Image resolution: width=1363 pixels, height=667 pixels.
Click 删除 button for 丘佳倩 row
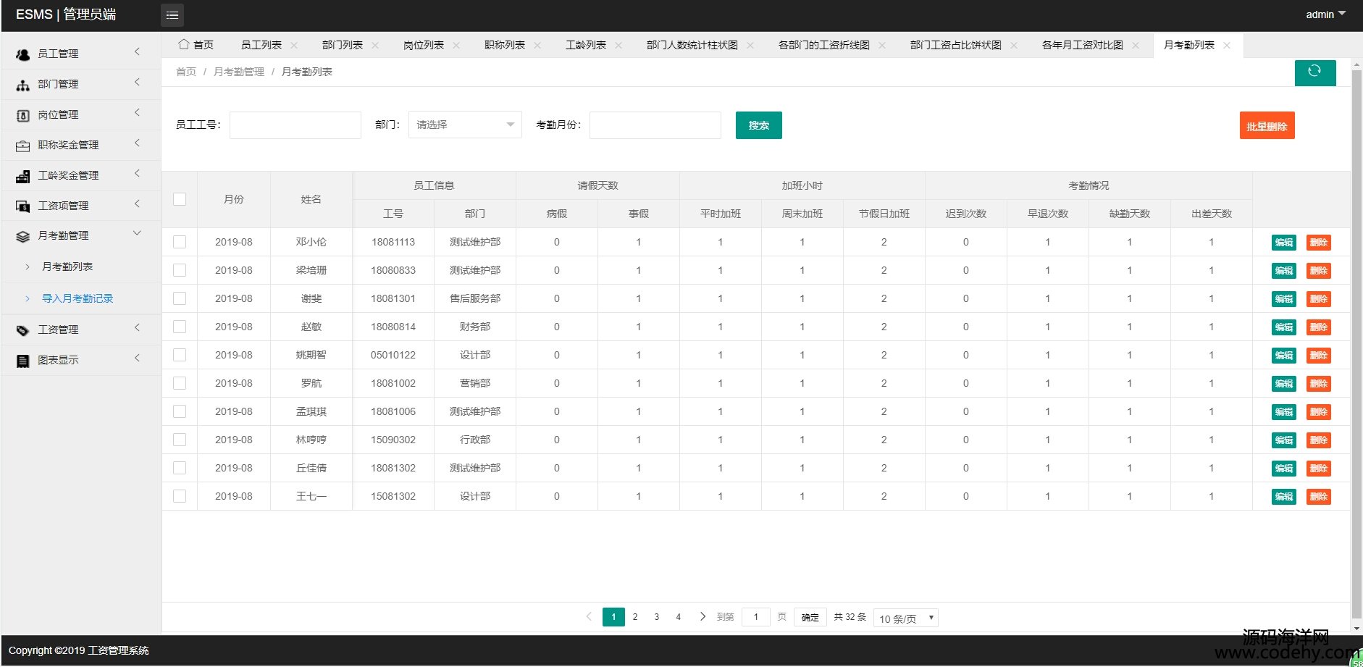click(1319, 469)
